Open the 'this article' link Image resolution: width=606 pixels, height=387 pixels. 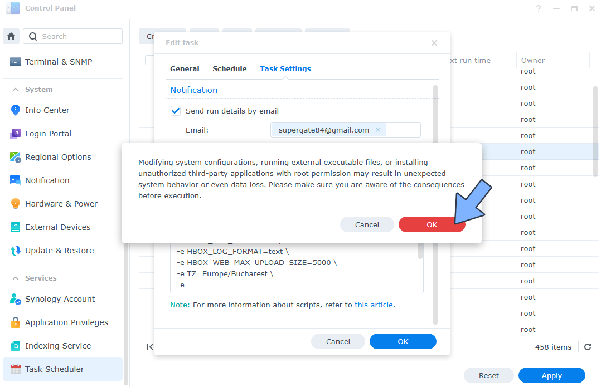(374, 305)
